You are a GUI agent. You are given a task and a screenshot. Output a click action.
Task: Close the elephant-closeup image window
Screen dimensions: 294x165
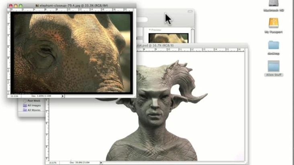pyautogui.click(x=11, y=6)
